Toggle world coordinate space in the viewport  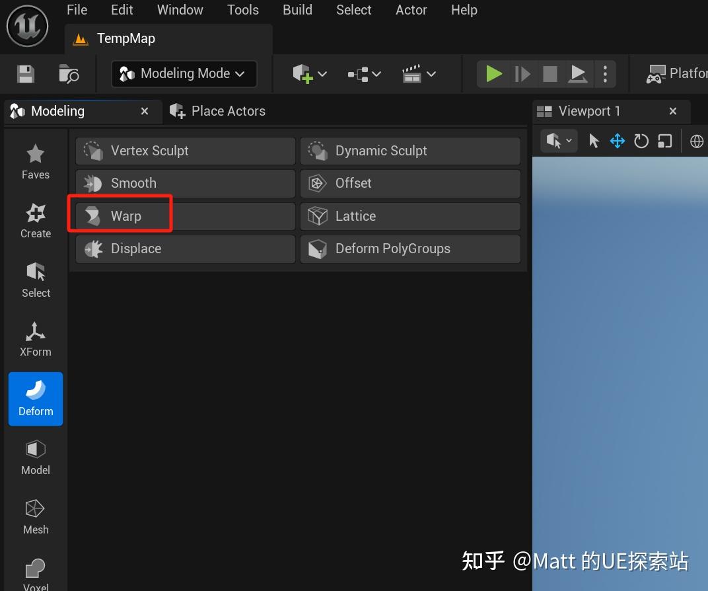click(x=696, y=140)
